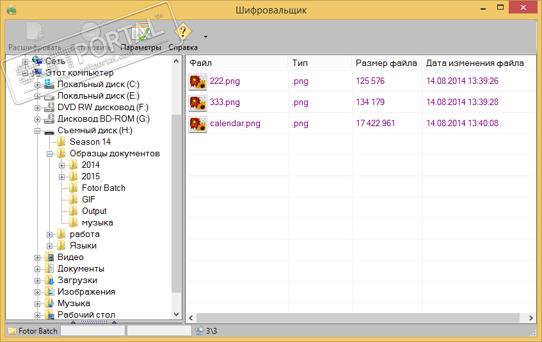Image resolution: width=542 pixels, height=342 pixels.
Task: Click the Расшифровать toolbar icon
Action: coord(35,32)
